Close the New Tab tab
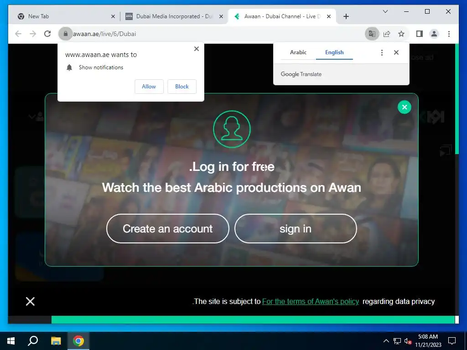The image size is (467, 350). coord(113,17)
